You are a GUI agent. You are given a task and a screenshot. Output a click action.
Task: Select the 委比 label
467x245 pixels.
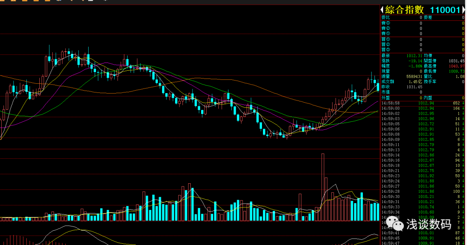(x=386, y=18)
